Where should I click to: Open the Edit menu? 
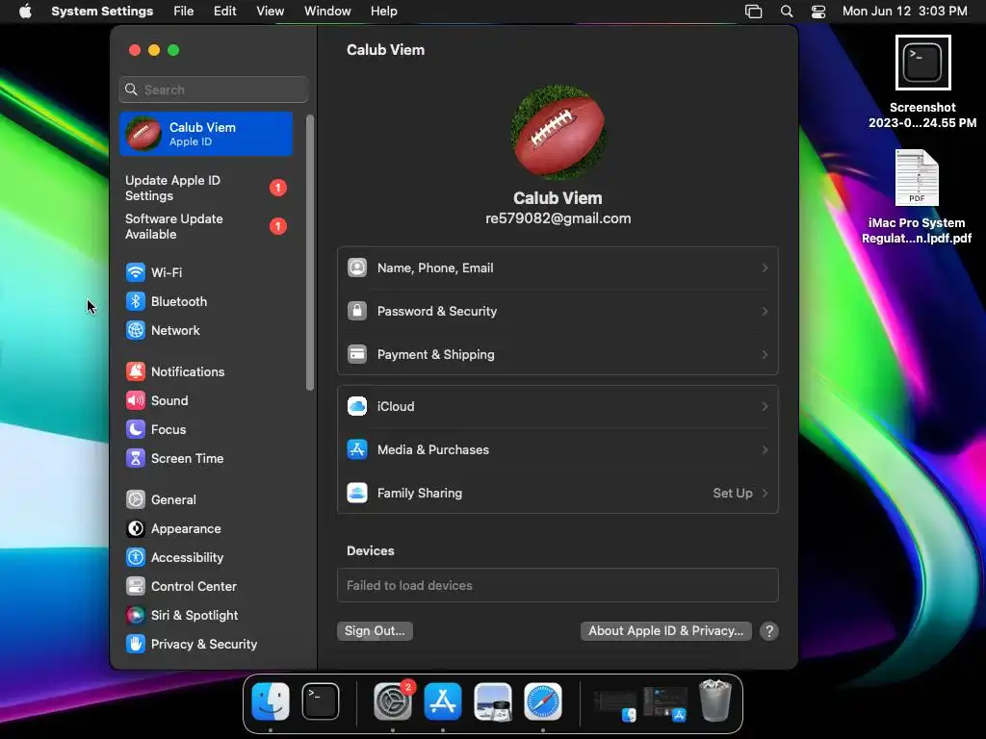coord(224,12)
